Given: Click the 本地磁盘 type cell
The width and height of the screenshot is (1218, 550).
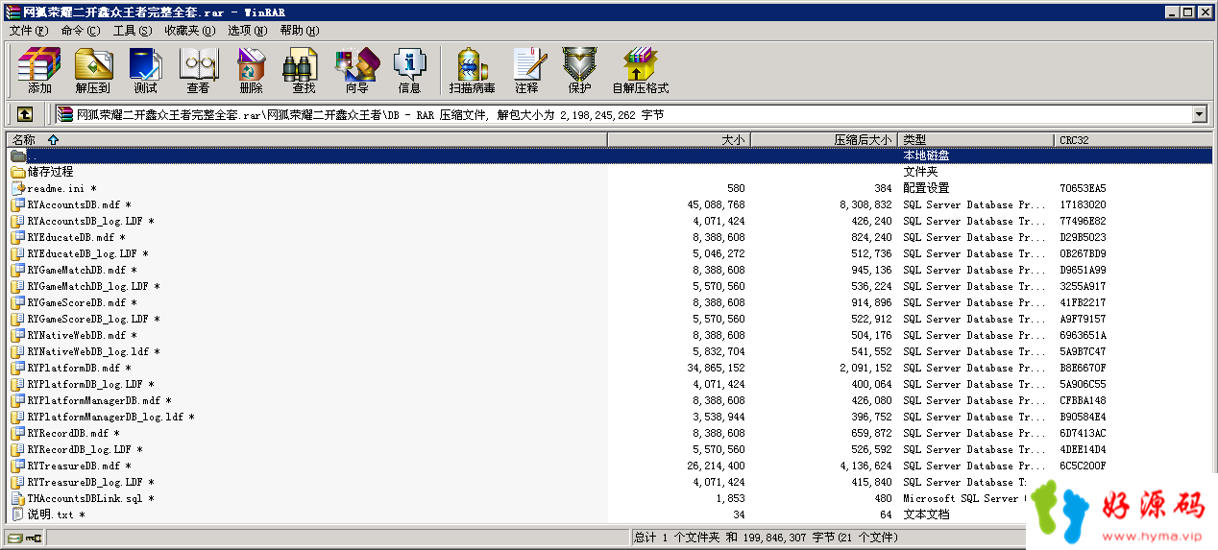Looking at the screenshot, I should click(x=926, y=155).
